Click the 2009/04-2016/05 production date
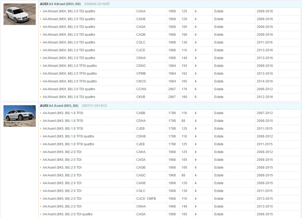 point(97,4)
